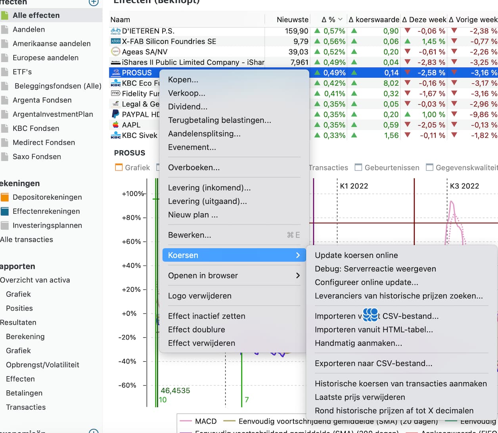Select the Ageas SA/NV round logo
This screenshot has width=498, height=433.
[115, 52]
